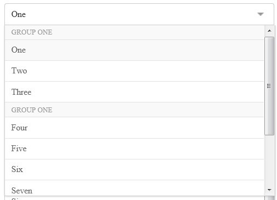Image resolution: width=277 pixels, height=200 pixels.
Task: Pick the Six option
Action: pyautogui.click(x=135, y=169)
